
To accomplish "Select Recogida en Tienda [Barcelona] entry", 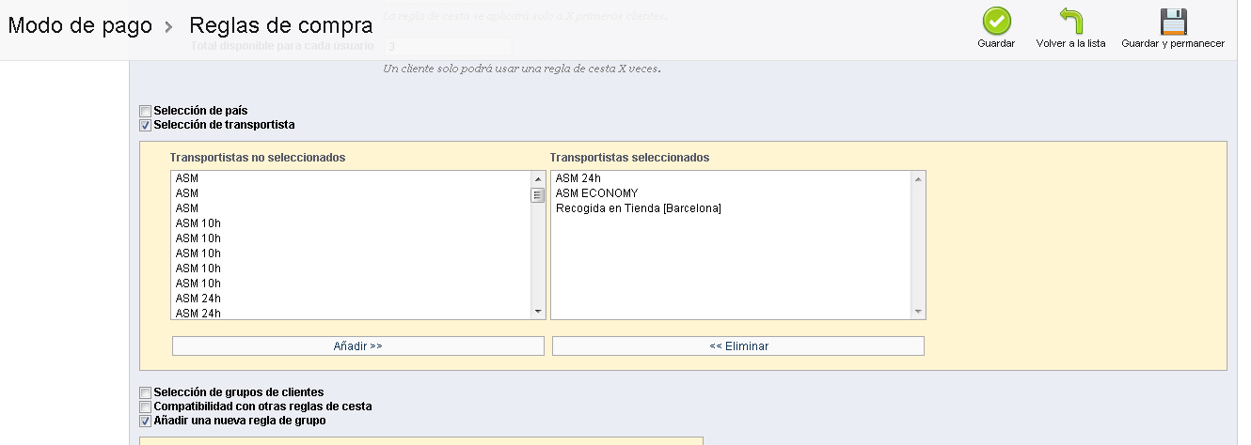I will click(x=638, y=208).
